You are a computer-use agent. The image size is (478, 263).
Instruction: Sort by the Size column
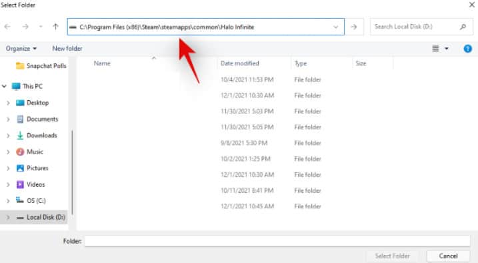click(361, 63)
